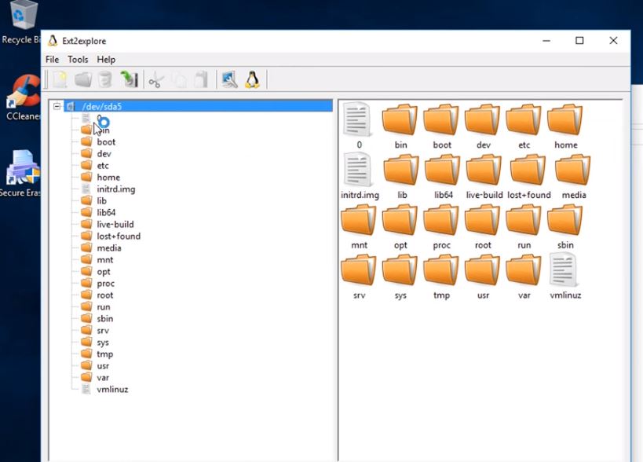Click the monitor with magnifier toolbar icon
Image resolution: width=643 pixels, height=462 pixels.
click(x=229, y=79)
